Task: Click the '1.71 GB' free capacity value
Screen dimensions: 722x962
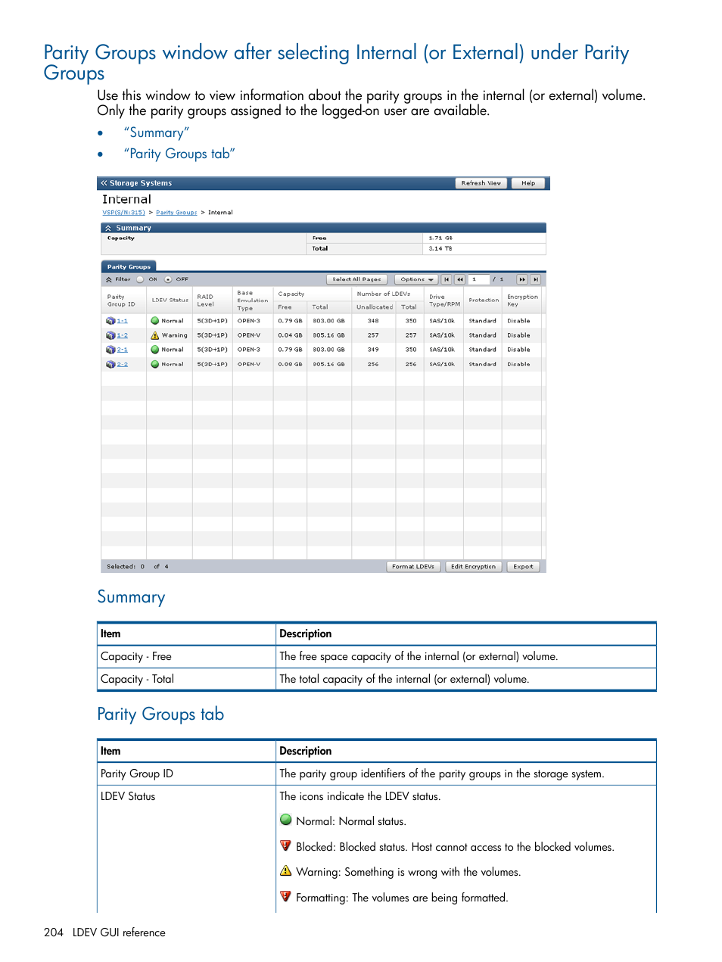Action: pyautogui.click(x=440, y=238)
